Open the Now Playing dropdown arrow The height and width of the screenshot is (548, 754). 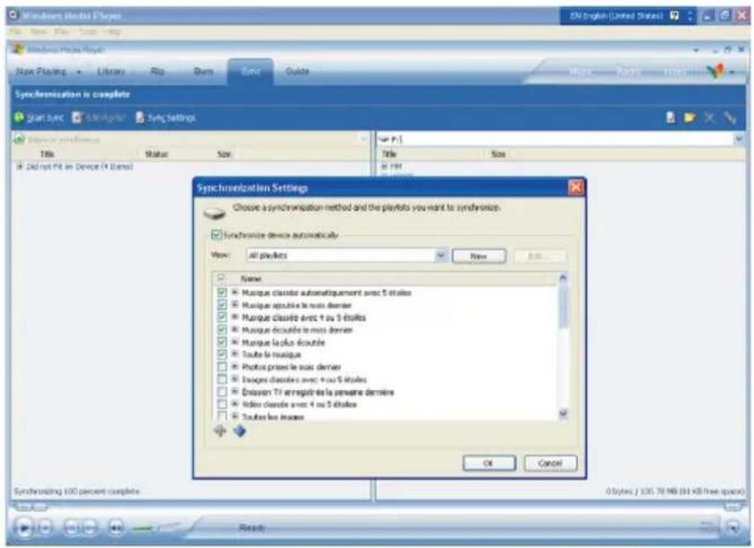tap(79, 71)
